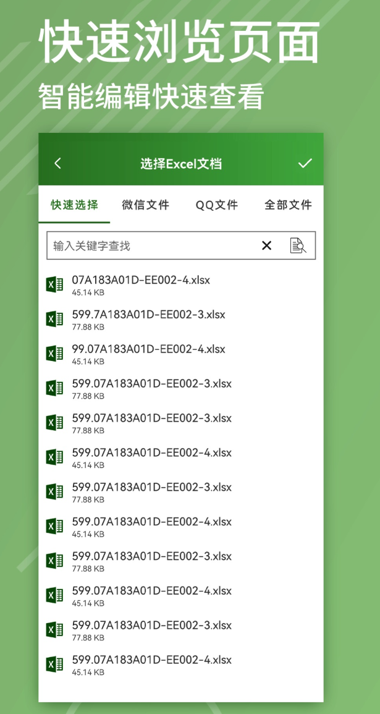The image size is (380, 714).
Task: Select the last 599.07A183A01D-EE002-4.xlsx entry
Action: [151, 660]
